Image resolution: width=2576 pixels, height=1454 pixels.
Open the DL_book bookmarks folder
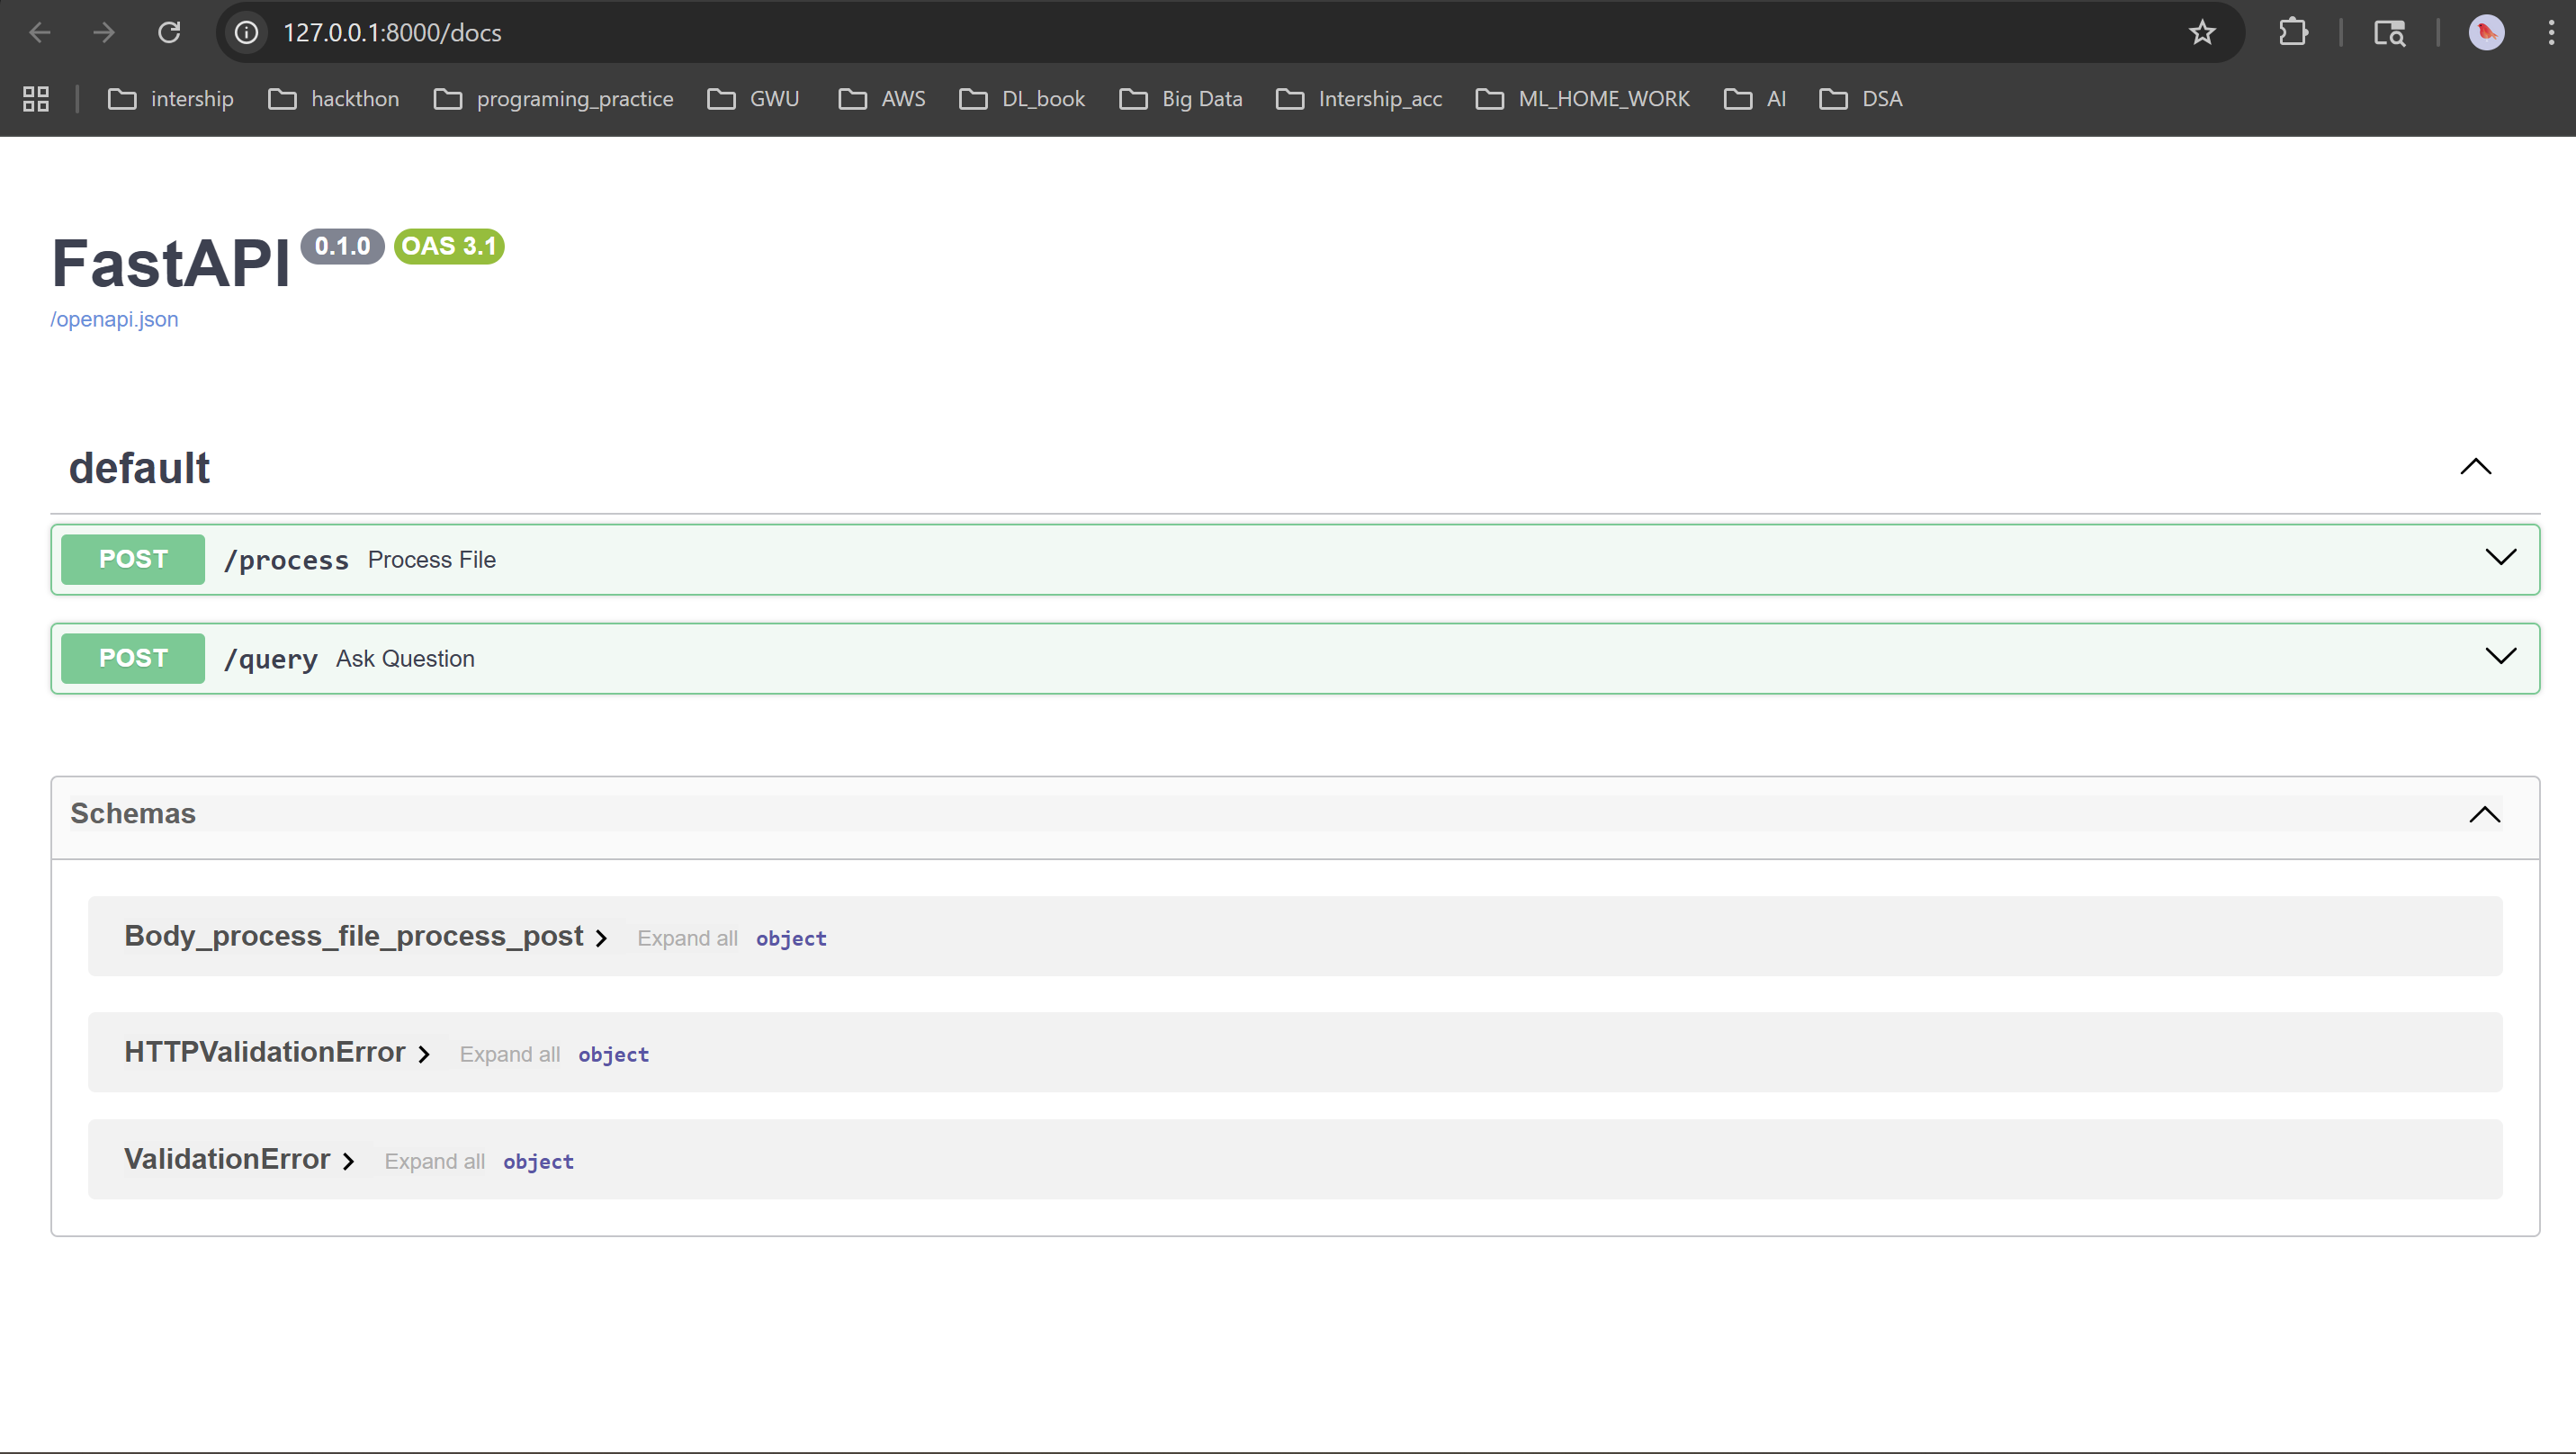(1022, 98)
